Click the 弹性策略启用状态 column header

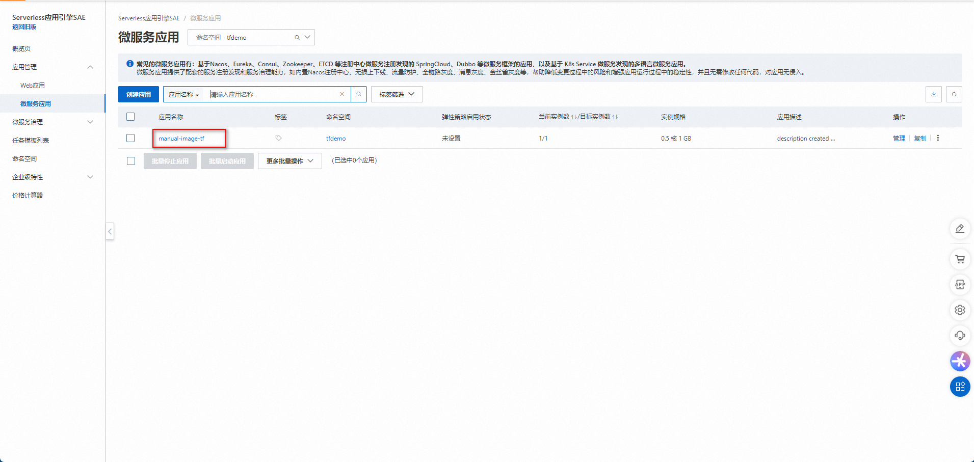[x=466, y=117]
